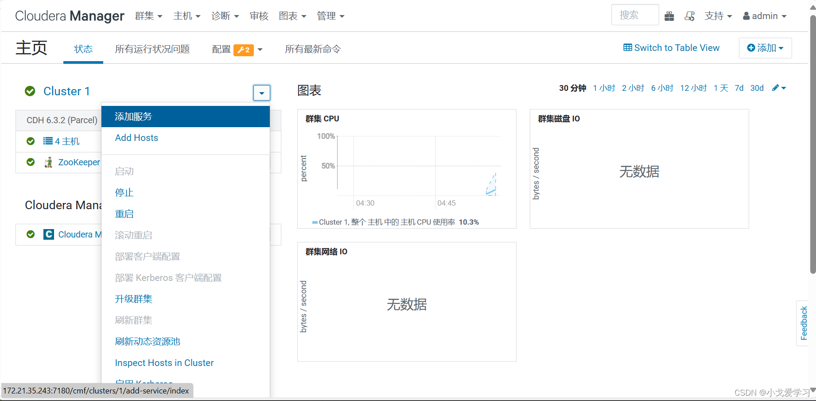Select the 30 分钟 time range
The width and height of the screenshot is (816, 401).
coord(573,88)
